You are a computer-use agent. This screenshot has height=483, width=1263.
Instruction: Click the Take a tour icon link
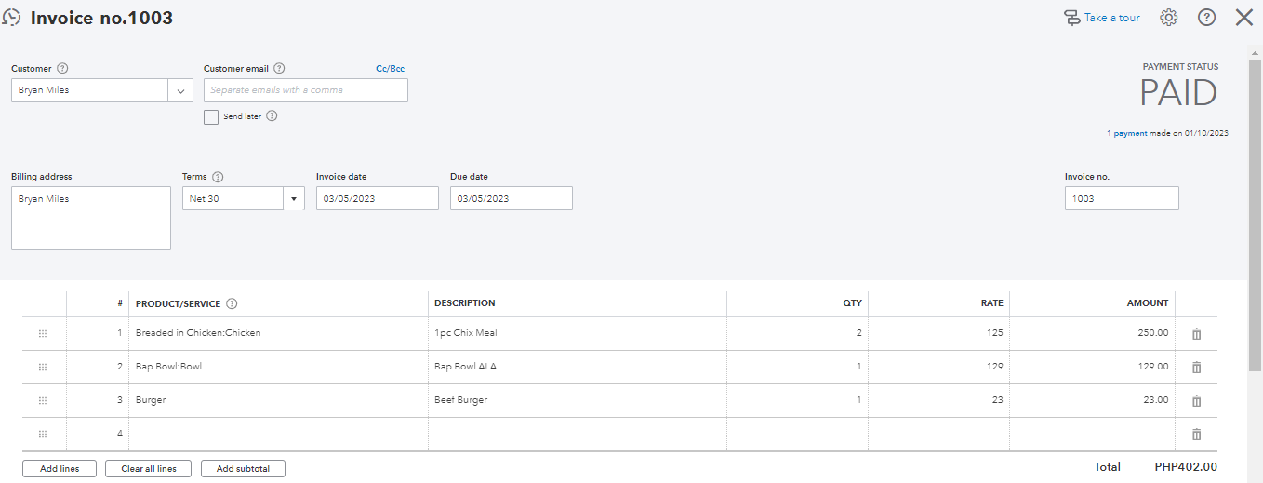pos(1102,18)
